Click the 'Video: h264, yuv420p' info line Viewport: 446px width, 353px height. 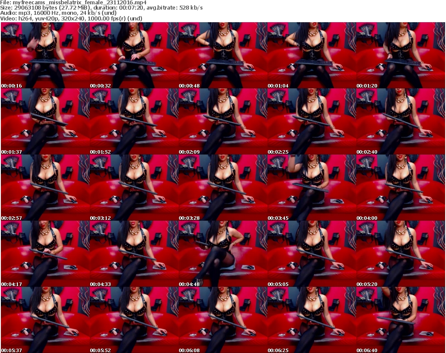(71, 18)
